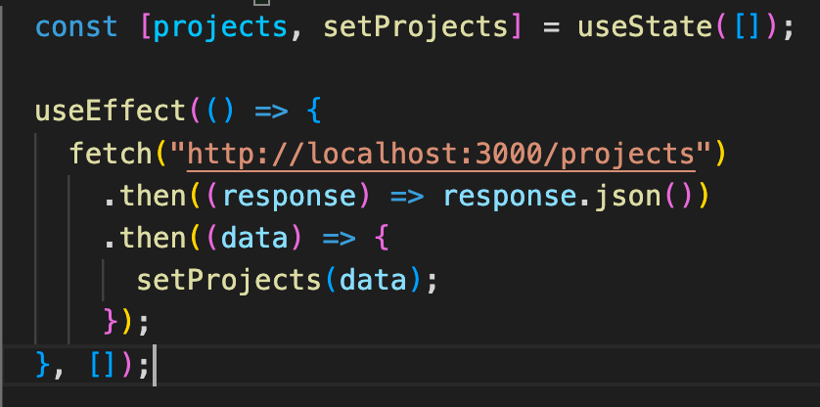The width and height of the screenshot is (820, 407).
Task: Click the setProjects(data) call
Action: click(280, 281)
